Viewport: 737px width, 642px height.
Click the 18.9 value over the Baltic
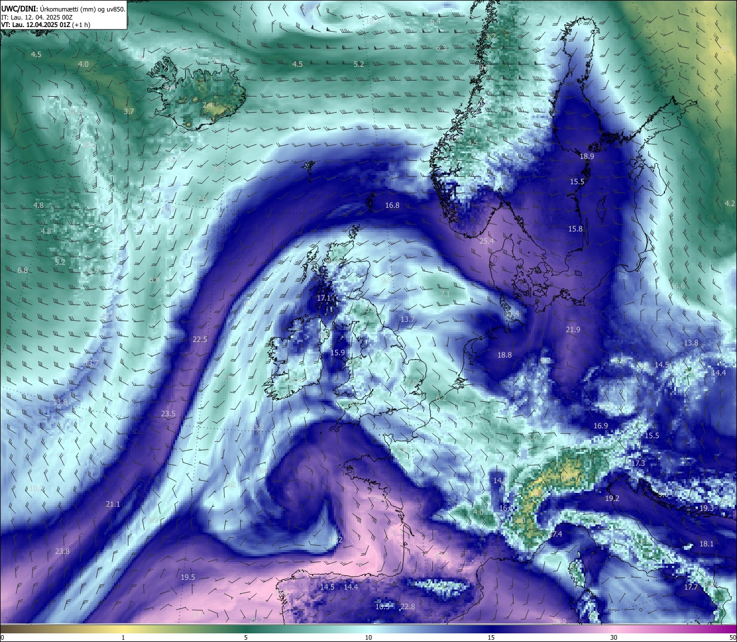[x=587, y=156]
